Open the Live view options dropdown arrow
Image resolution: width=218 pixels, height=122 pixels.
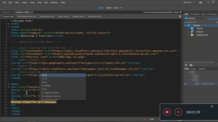click(121, 8)
